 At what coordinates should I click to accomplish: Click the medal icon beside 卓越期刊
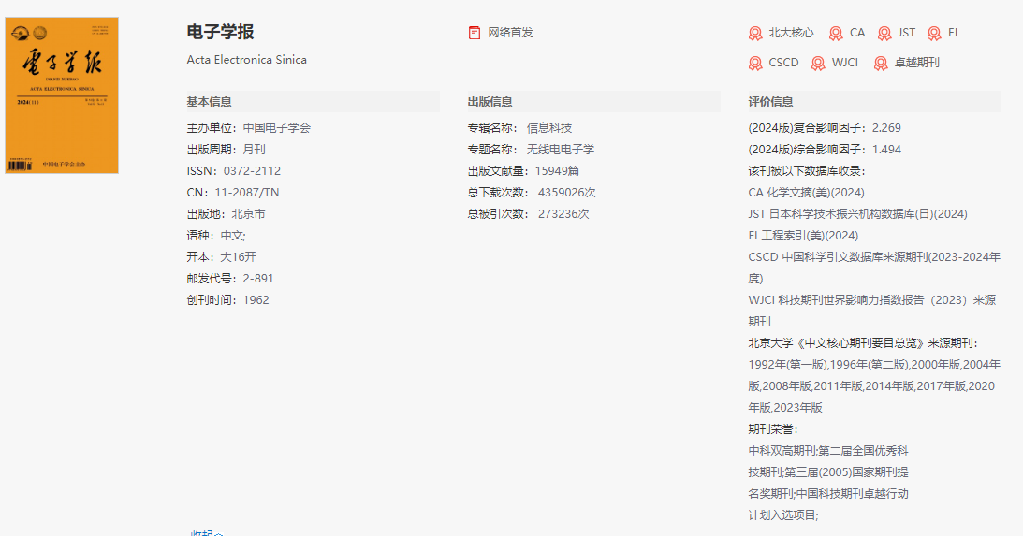[x=881, y=64]
